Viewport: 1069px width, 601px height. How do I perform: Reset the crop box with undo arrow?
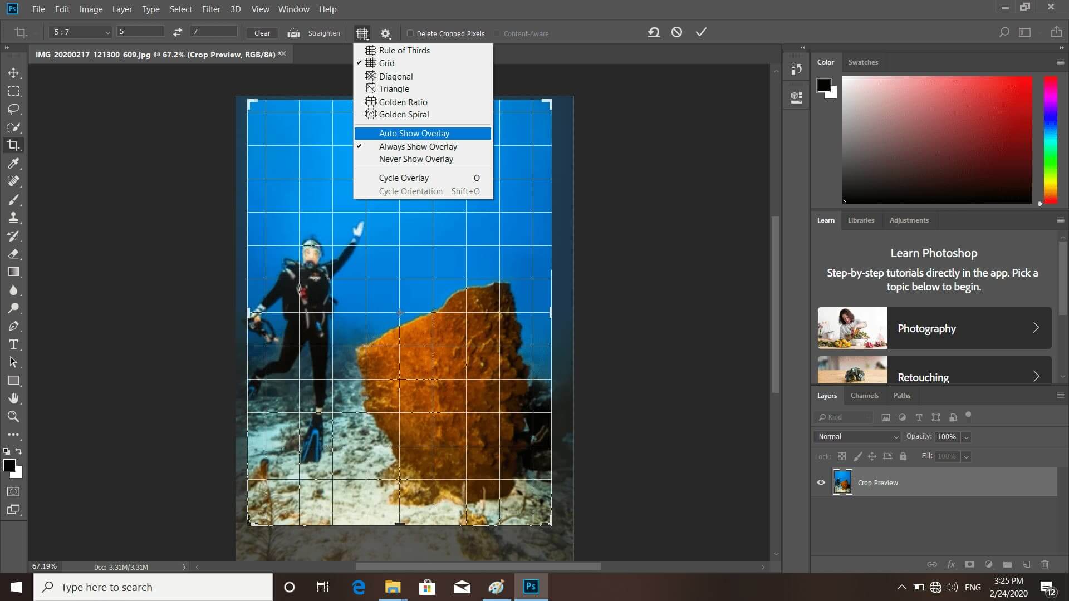click(654, 32)
